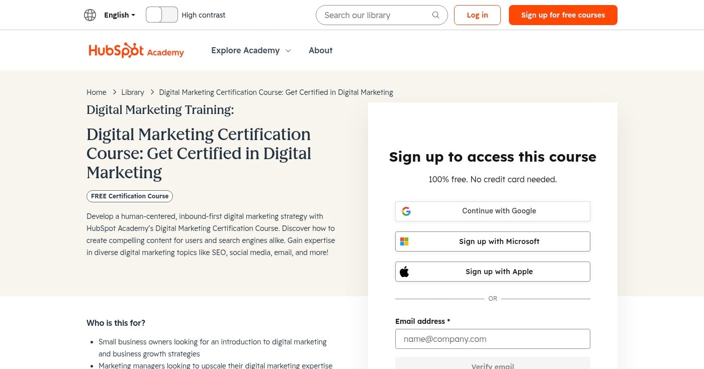704x369 pixels.
Task: Click '100% free. No credit card needed.' text
Action: [x=493, y=179]
